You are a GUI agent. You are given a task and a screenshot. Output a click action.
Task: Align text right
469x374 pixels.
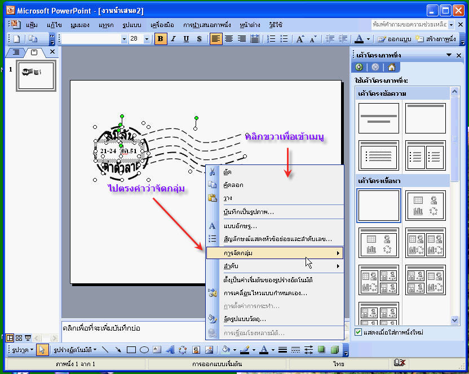(x=242, y=39)
